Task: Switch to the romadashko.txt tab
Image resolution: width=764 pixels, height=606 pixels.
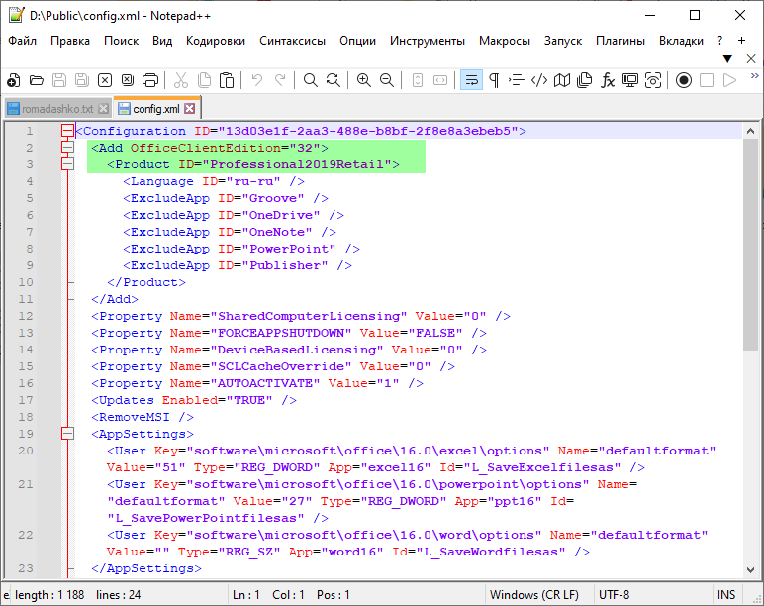Action: click(57, 109)
